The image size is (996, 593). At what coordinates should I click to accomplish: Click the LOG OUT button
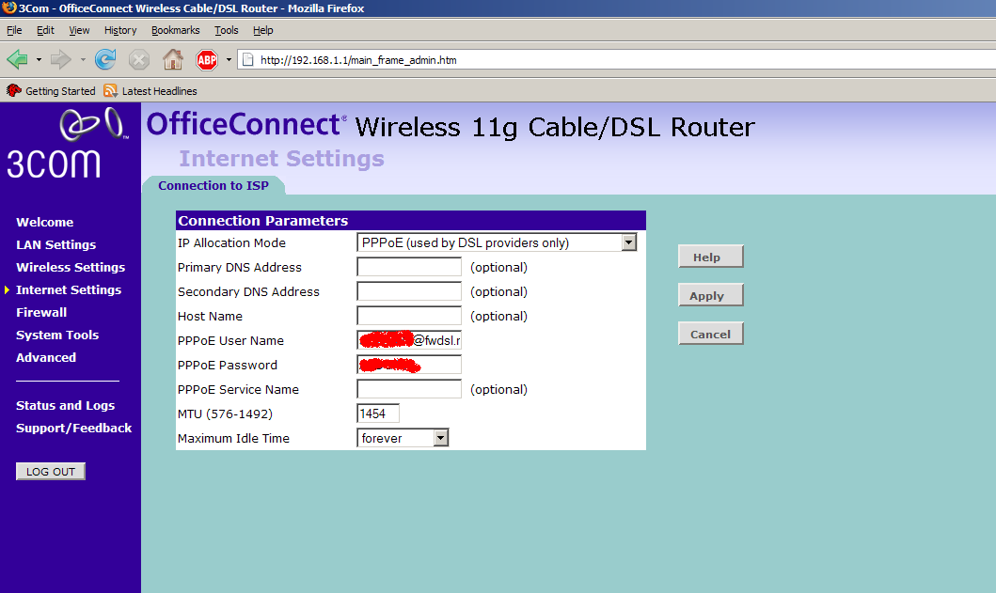coord(51,471)
